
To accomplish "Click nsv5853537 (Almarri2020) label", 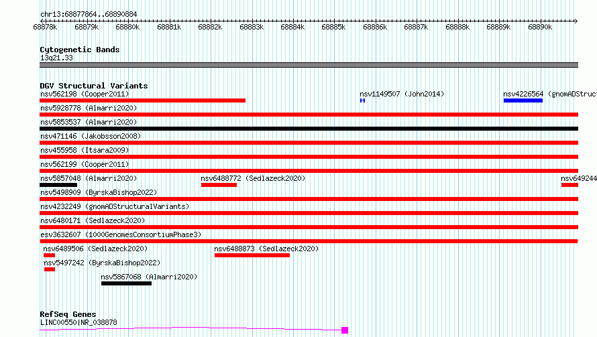I will [x=89, y=122].
